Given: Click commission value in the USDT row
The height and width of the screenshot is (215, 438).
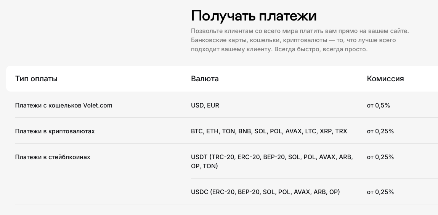Looking at the screenshot, I should pos(380,157).
